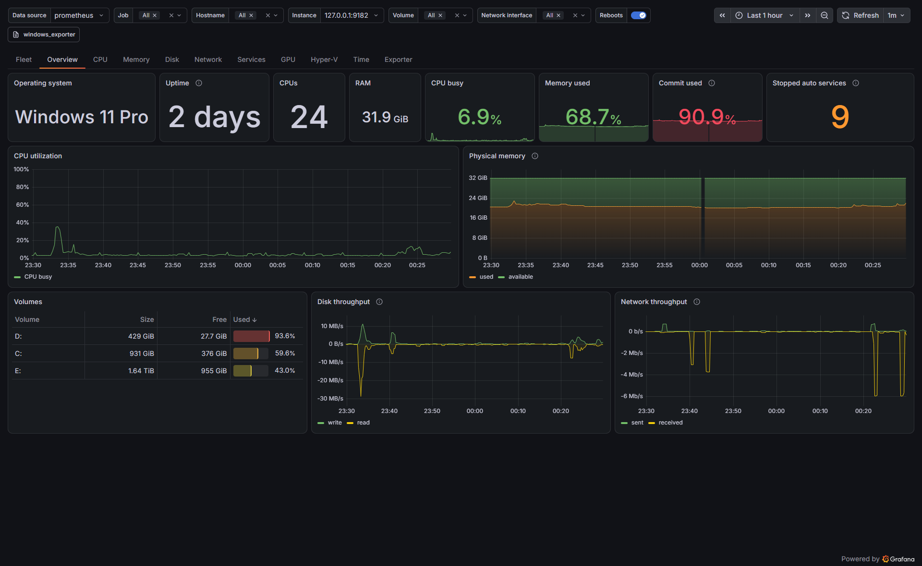Switch to the GPU tab

(288, 59)
